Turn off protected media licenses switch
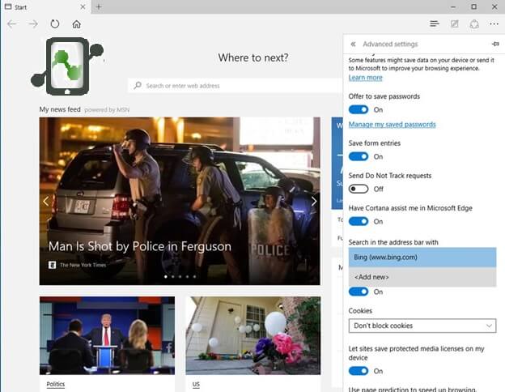This screenshot has height=392, width=505. coord(359,371)
